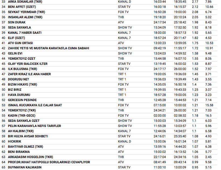Click the KANAL 7 HABER SAATI title
This screenshot has width=221, height=170.
pos(25,33)
